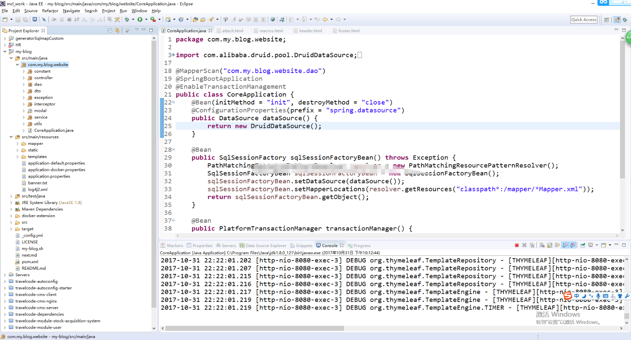The image size is (631, 340).
Task: Collapse the src/main/resources folder
Action: [11, 137]
